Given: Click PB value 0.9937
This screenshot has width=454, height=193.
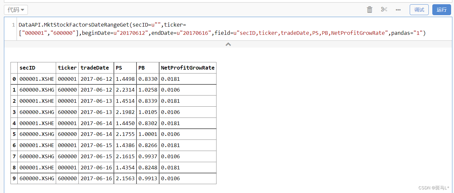Looking at the screenshot, I should [x=148, y=157].
